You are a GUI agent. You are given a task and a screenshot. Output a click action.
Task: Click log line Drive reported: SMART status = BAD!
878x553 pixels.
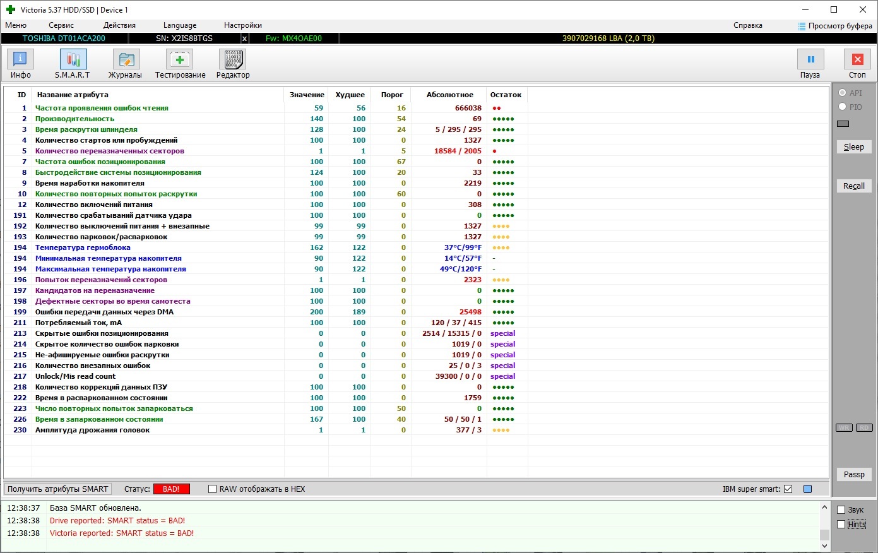pyautogui.click(x=117, y=521)
